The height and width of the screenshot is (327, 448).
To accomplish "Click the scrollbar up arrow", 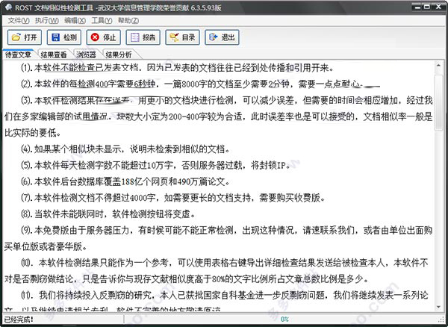I will point(438,66).
